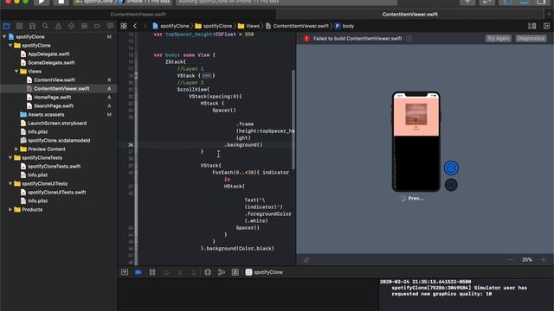The width and height of the screenshot is (554, 311).
Task: Collapse the spotifyCloneTests folder
Action: point(10,157)
